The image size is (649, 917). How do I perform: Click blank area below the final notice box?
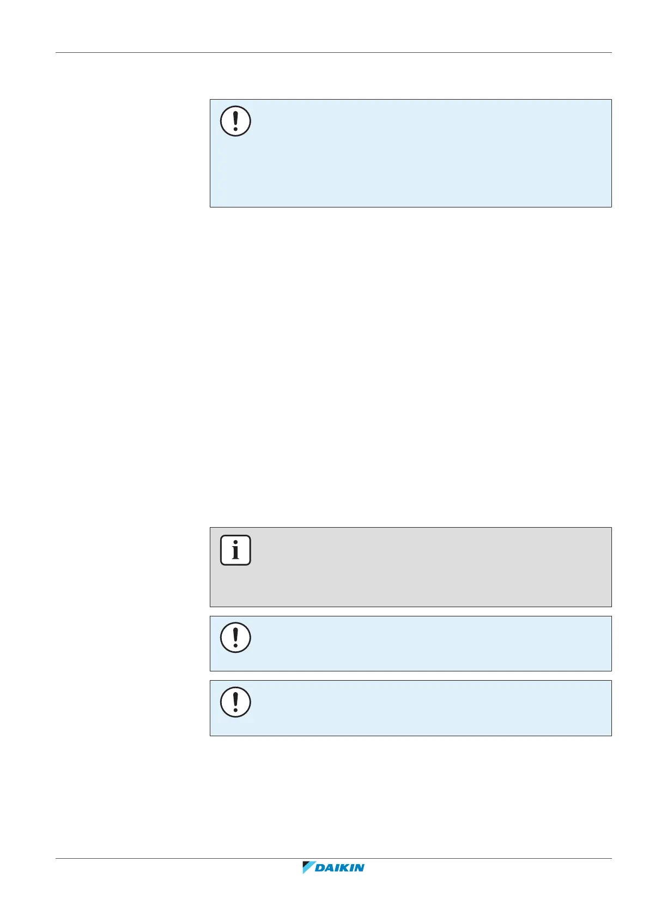click(409, 795)
